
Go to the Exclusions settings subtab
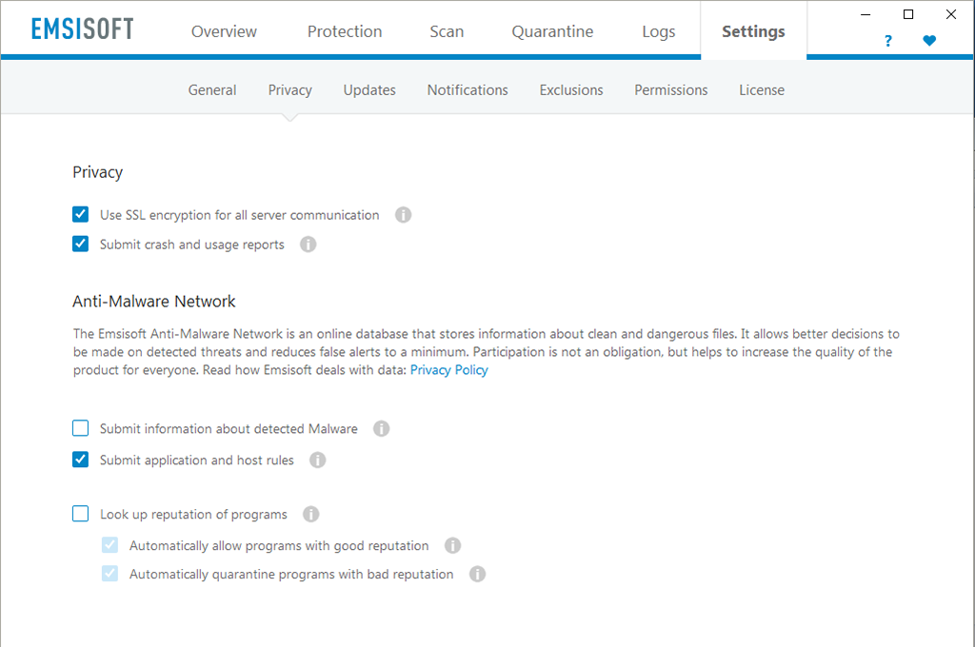pos(571,90)
